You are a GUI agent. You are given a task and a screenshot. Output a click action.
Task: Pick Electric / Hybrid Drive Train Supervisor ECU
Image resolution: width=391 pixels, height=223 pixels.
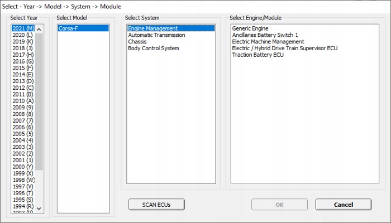(284, 49)
